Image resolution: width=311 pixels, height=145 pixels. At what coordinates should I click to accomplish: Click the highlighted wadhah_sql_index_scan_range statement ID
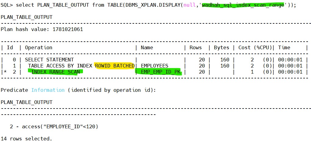(243, 5)
